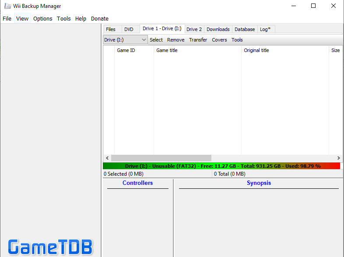
Task: Click the Controllers heading
Action: [137, 183]
